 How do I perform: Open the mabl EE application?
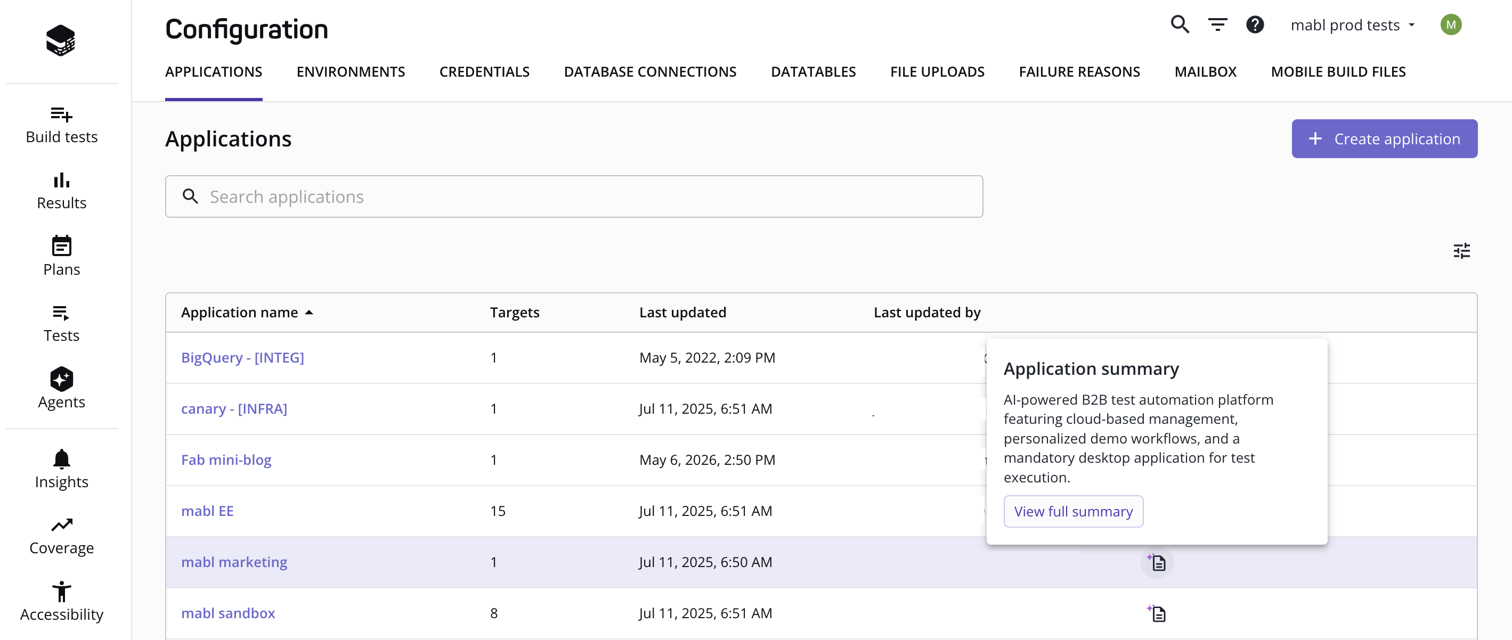tap(207, 511)
